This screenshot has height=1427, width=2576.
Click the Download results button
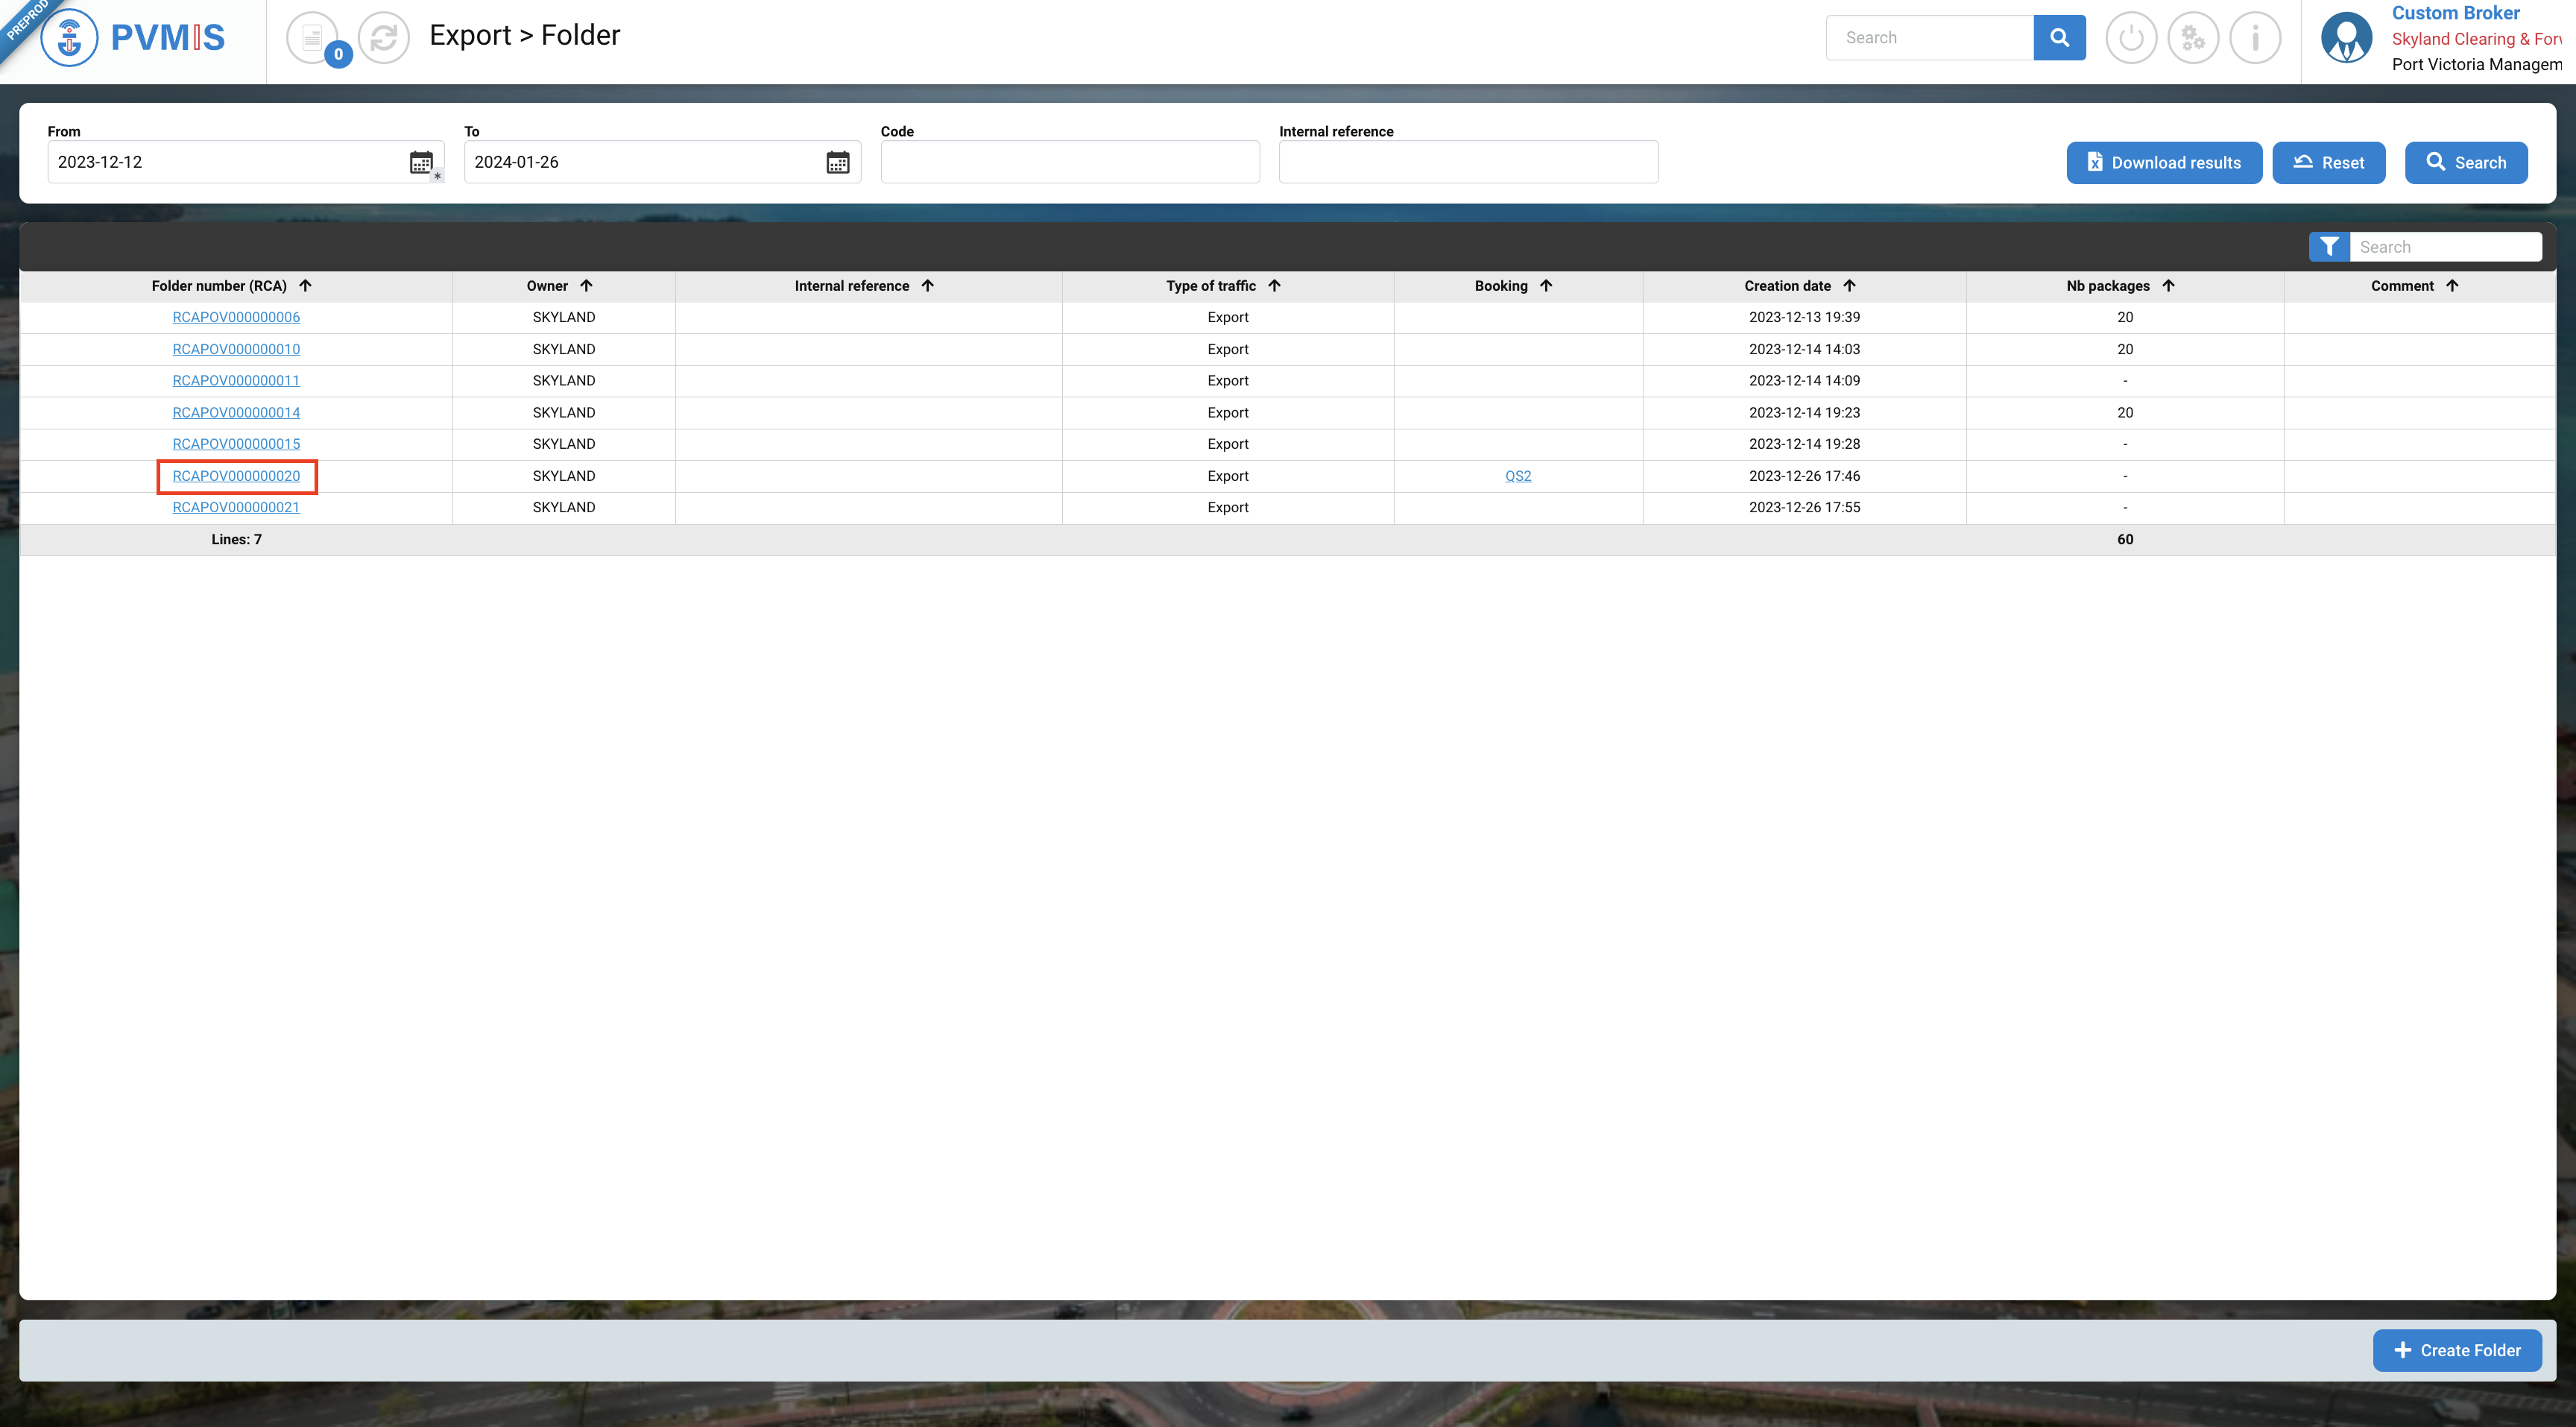point(2164,163)
